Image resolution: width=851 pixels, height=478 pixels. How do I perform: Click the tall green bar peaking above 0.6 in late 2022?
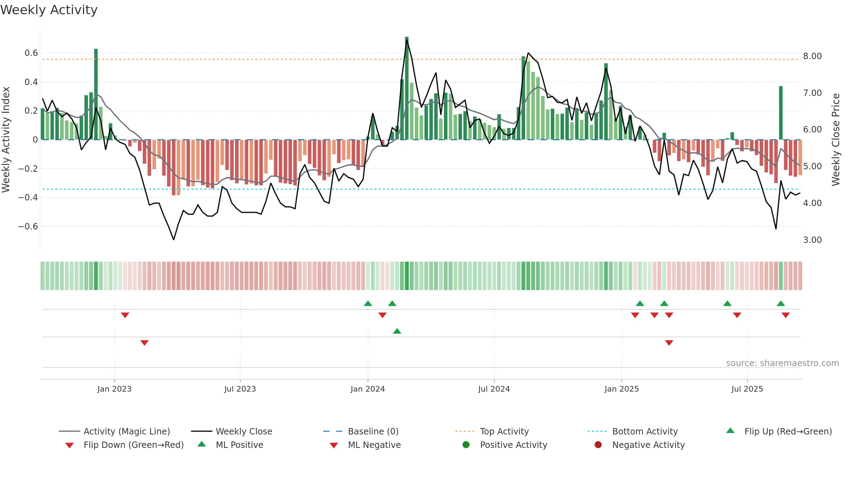(x=96, y=94)
